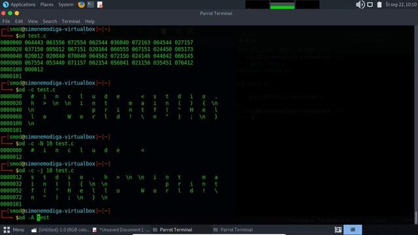
Task: Click the text "$od -c -j 10 test.c"
Action: point(44,170)
